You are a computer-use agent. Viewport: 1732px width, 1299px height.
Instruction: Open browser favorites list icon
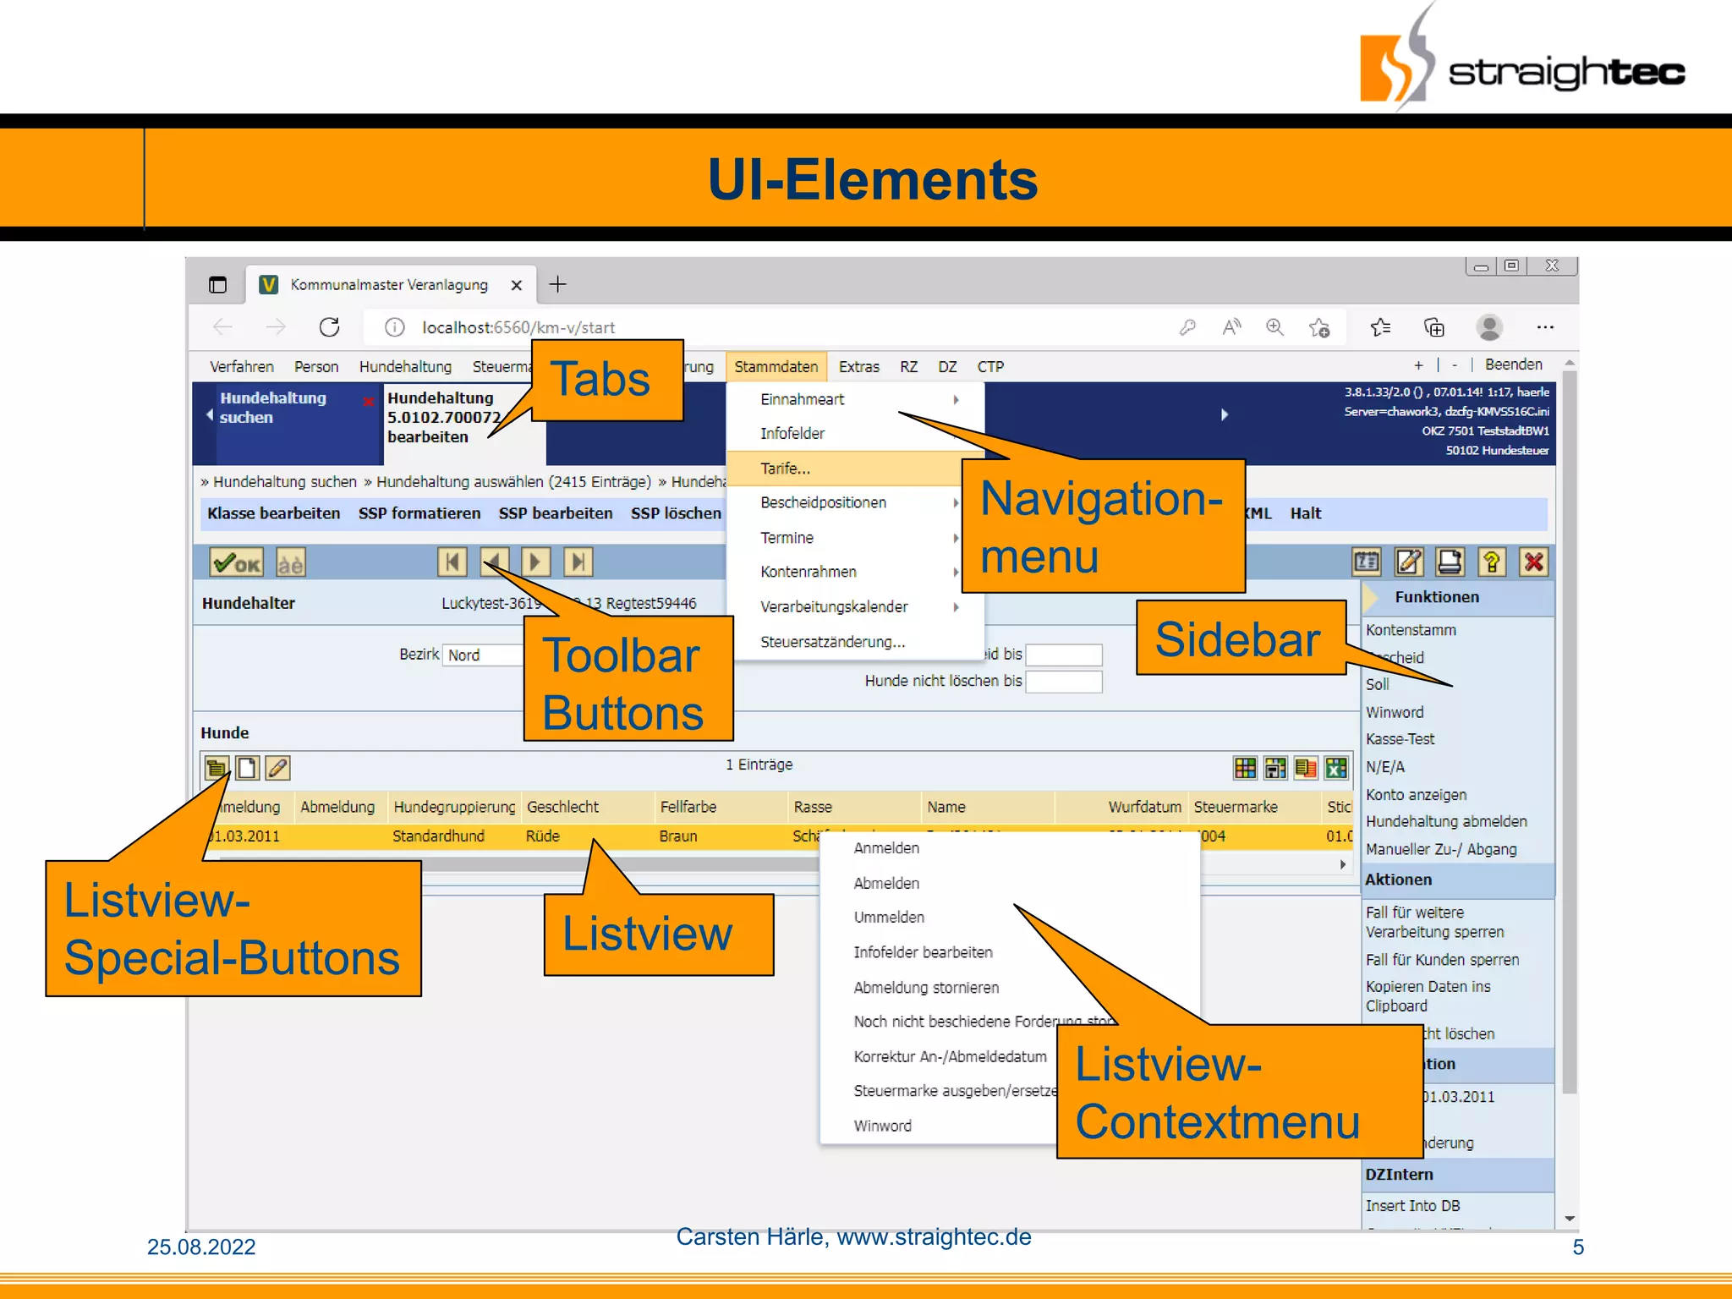[1381, 327]
